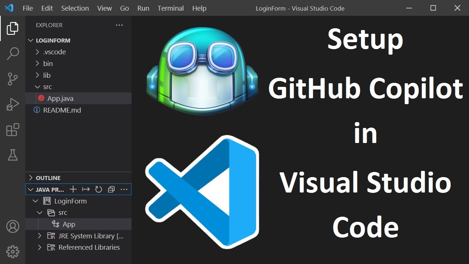Open the Run and Debug view
Screen dimensions: 469x264
12,104
